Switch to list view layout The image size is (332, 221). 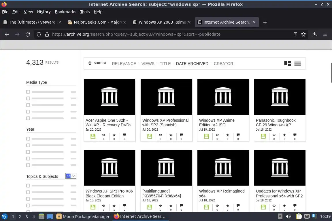pos(297,63)
